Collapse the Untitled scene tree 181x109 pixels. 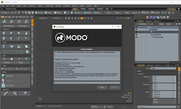pyautogui.click(x=147, y=30)
